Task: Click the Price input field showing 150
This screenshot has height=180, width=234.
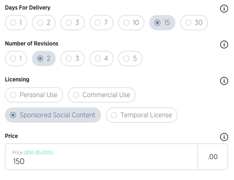Action: 101,157
